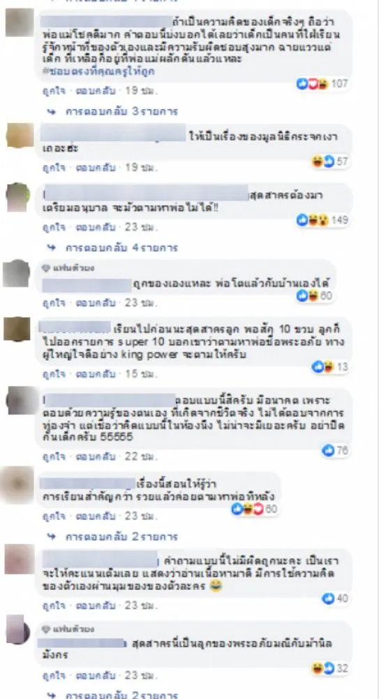The image size is (379, 699).
Task: Like the comment mentioning 'มูลนิธิกระจกเงา'
Action: (54, 168)
